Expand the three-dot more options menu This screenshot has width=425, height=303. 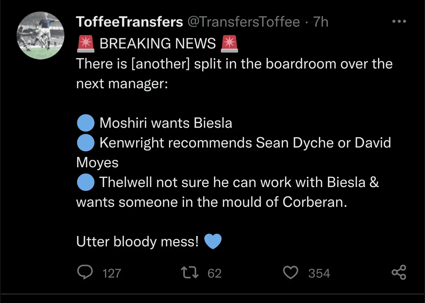399,21
